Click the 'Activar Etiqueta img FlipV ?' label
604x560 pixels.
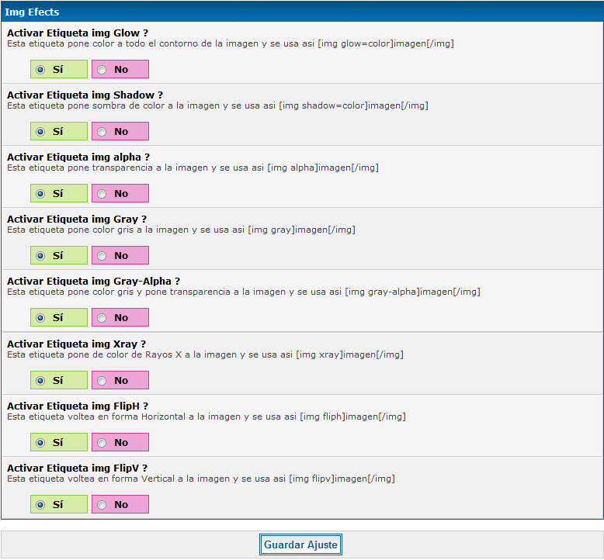point(77,468)
